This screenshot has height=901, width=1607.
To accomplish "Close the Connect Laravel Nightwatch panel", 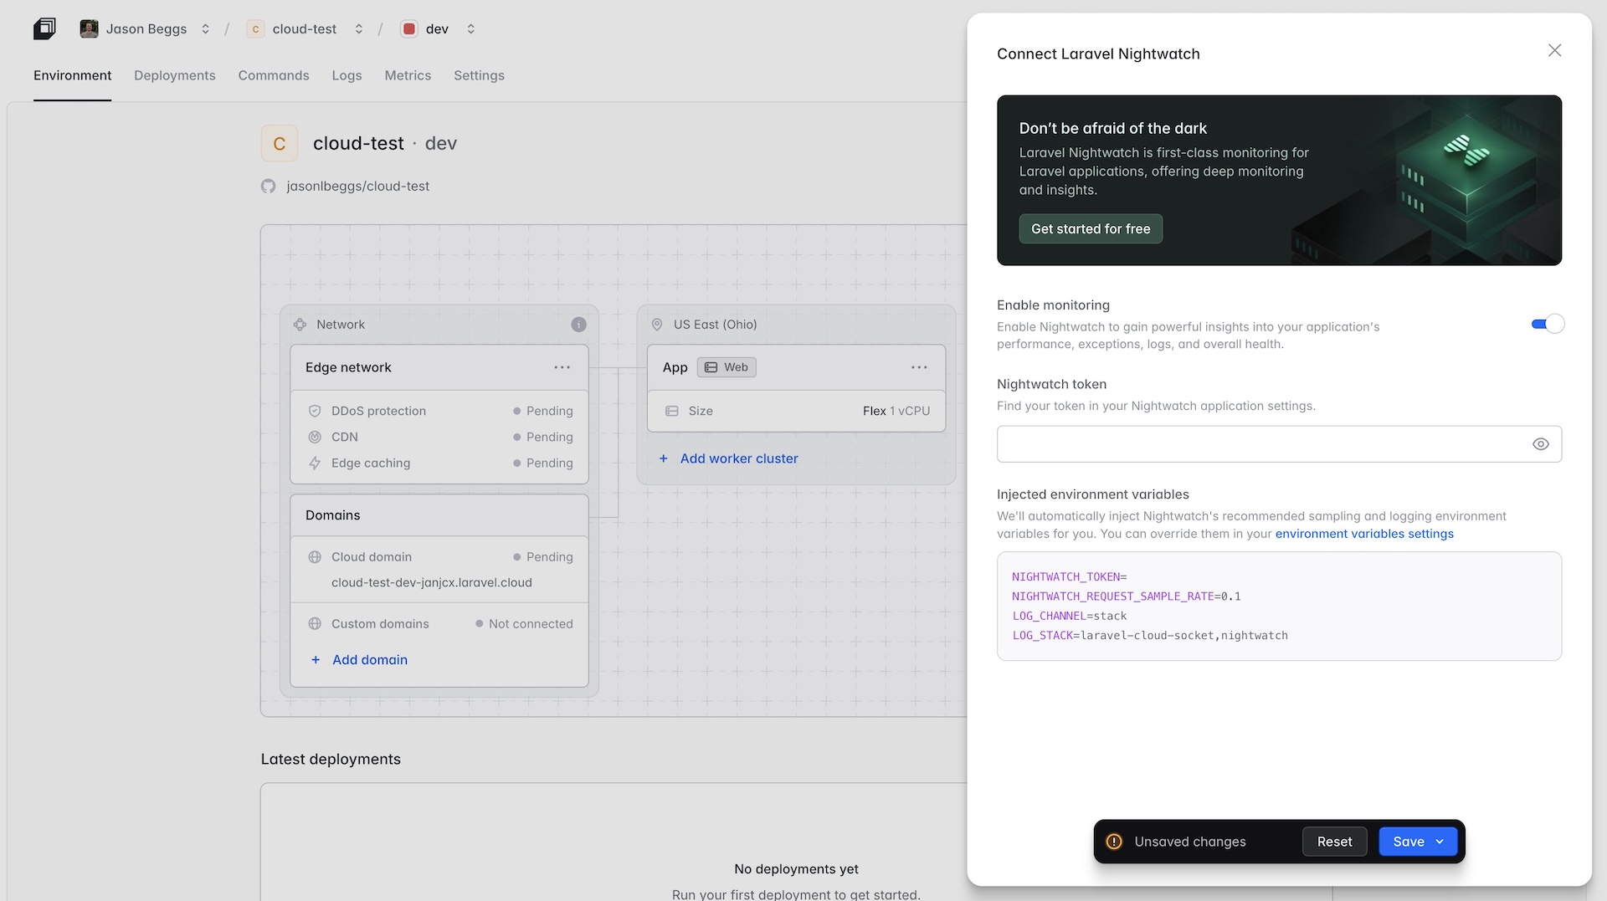I will point(1554,50).
